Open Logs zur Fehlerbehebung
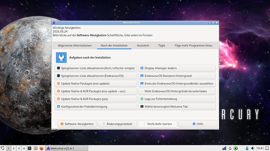Screen dimensions: 270x151 click(177, 99)
